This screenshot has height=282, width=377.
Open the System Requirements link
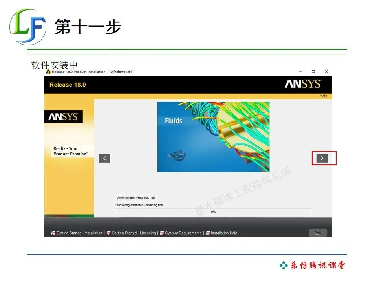pyautogui.click(x=183, y=233)
